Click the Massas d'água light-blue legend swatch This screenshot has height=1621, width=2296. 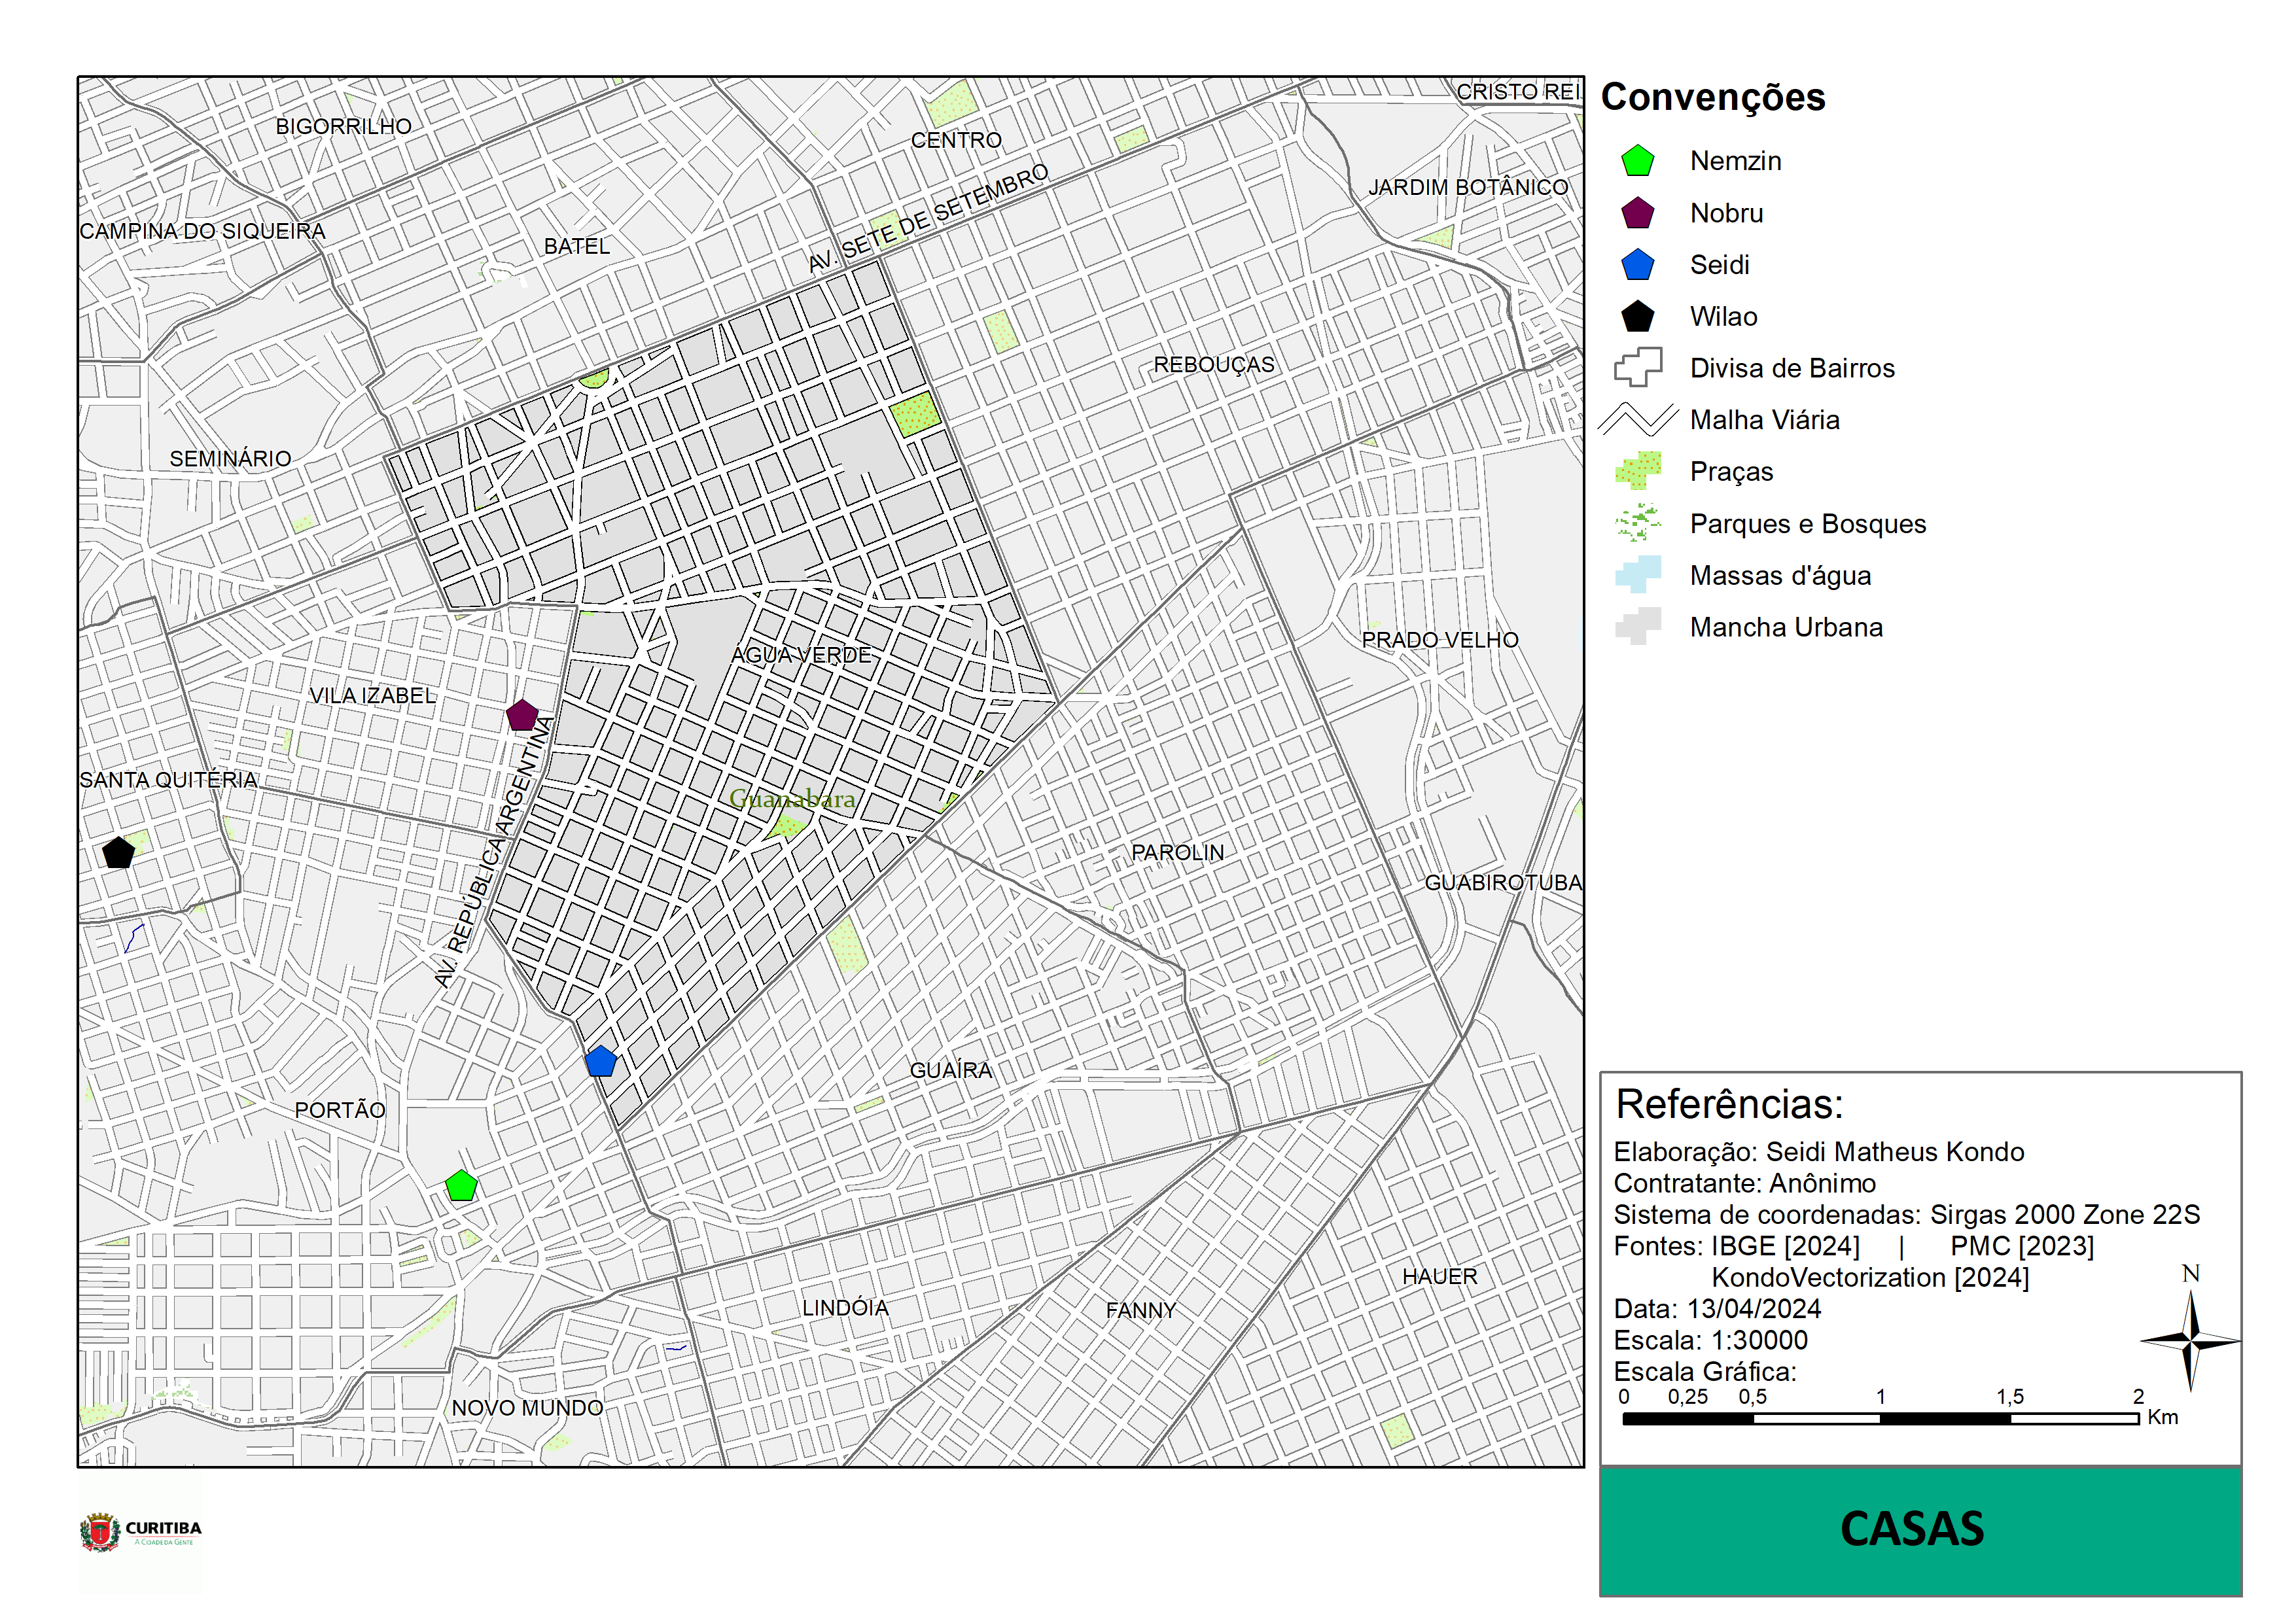pos(1638,575)
